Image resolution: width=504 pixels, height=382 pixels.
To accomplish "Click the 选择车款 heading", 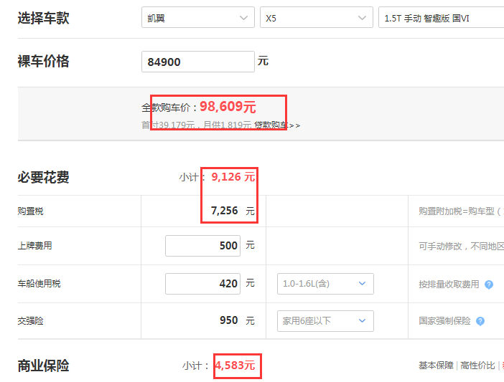I will 43,18.
